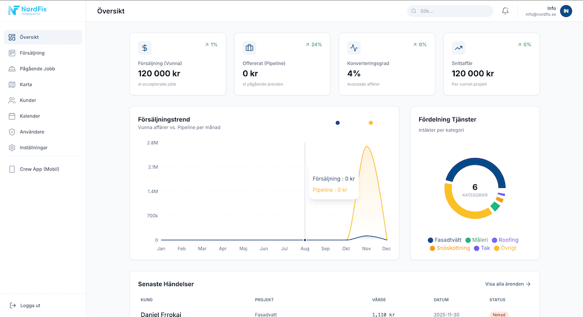Screen dimensions: 583x317
Task: Click the Logga ut exit icon
Action: point(13,305)
